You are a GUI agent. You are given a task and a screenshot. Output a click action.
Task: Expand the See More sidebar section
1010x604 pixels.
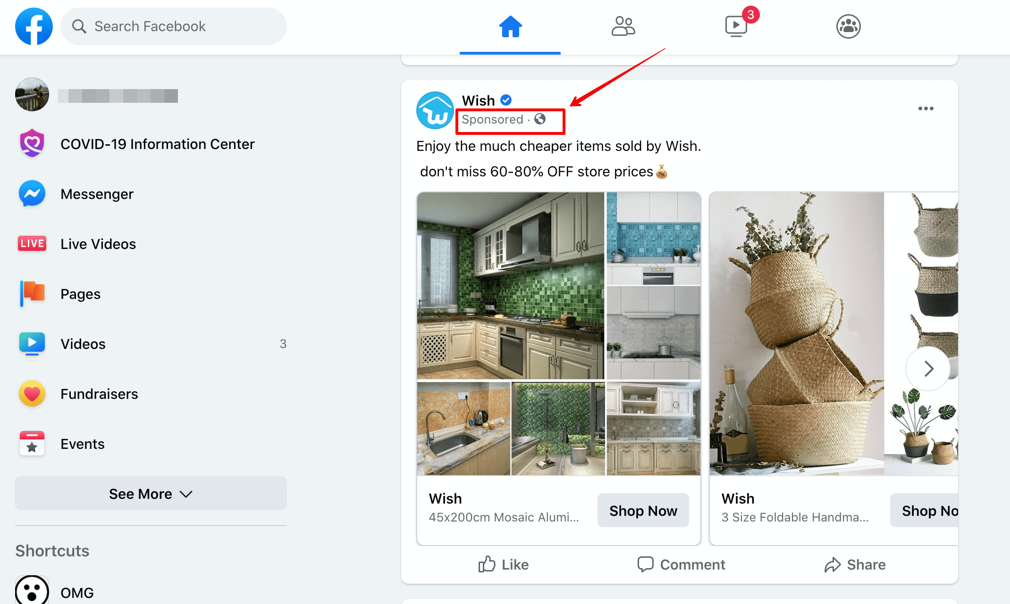coord(151,494)
